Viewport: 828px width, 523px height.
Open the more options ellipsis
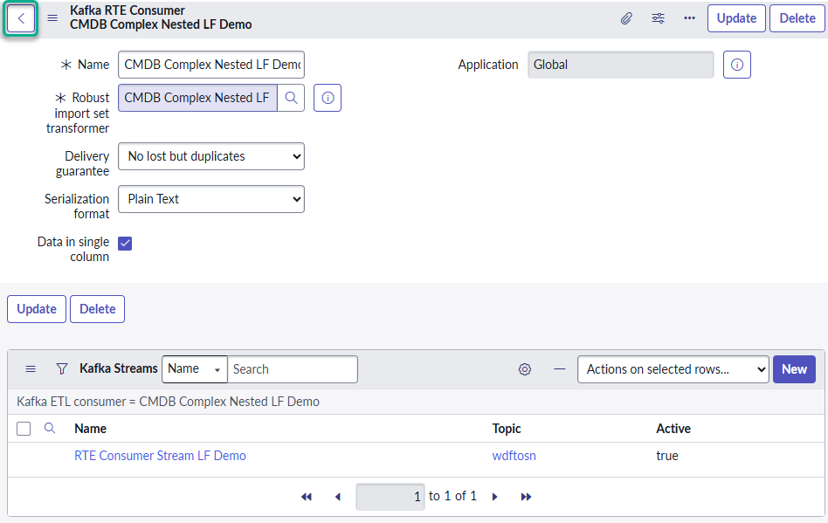[x=689, y=18]
